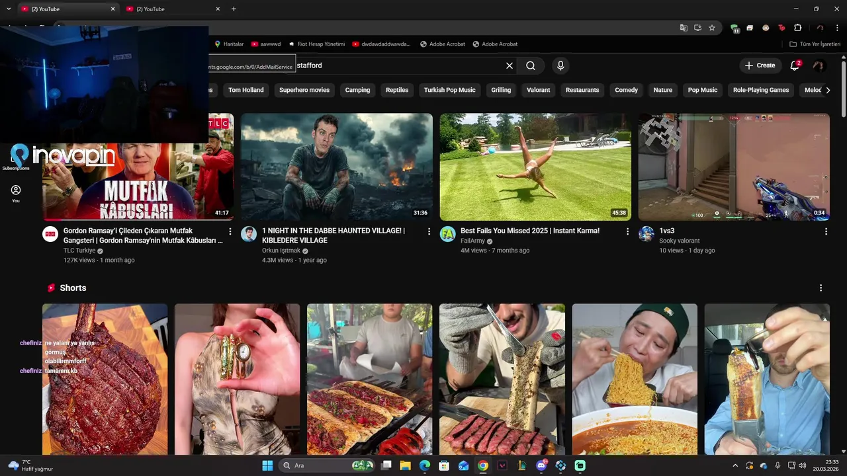Click the red Tp extension icon
The height and width of the screenshot is (476, 847).
(x=781, y=28)
